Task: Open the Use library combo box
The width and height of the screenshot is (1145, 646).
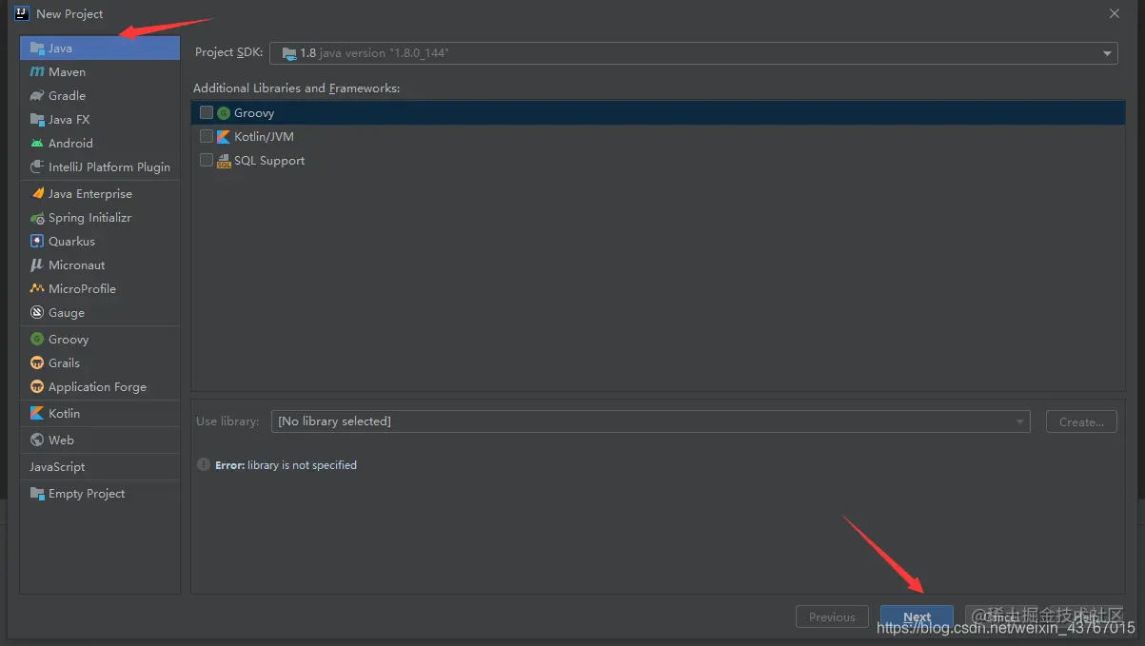Action: pos(651,421)
